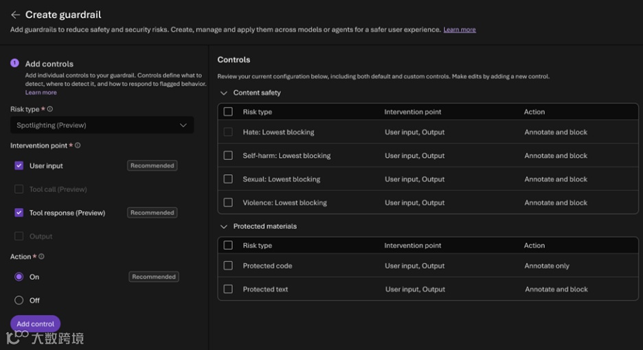Select the On action radio button

click(19, 277)
